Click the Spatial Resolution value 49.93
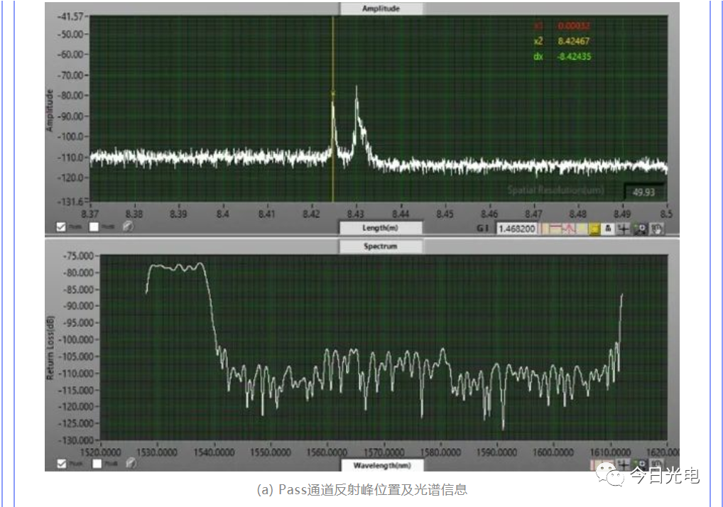723x507 pixels. [643, 192]
